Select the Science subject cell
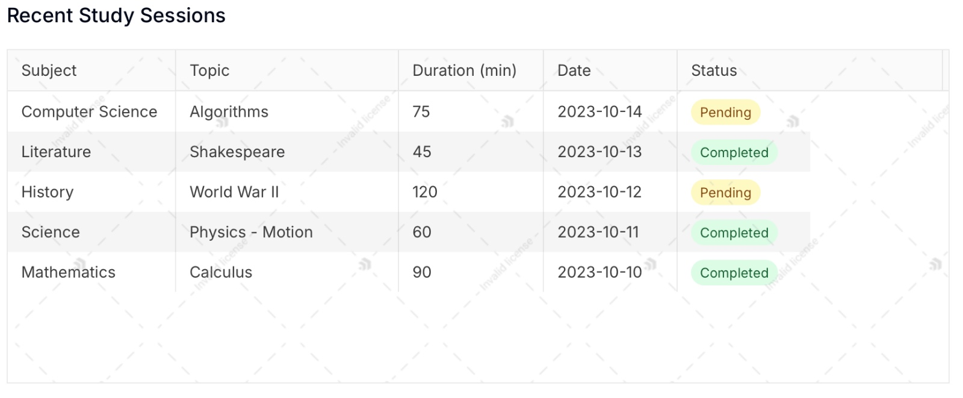The width and height of the screenshot is (963, 398). 91,232
